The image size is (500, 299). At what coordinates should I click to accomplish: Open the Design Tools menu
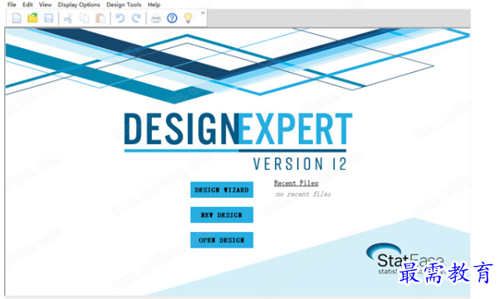pyautogui.click(x=124, y=4)
